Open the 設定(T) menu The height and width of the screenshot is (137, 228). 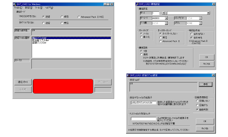tap(29, 8)
